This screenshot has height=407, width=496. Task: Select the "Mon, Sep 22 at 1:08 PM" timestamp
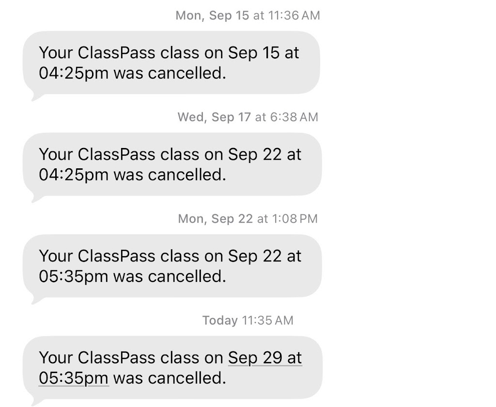tap(248, 219)
